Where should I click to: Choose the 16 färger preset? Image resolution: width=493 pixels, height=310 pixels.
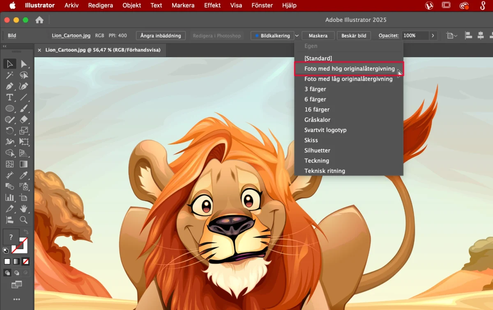tap(317, 110)
